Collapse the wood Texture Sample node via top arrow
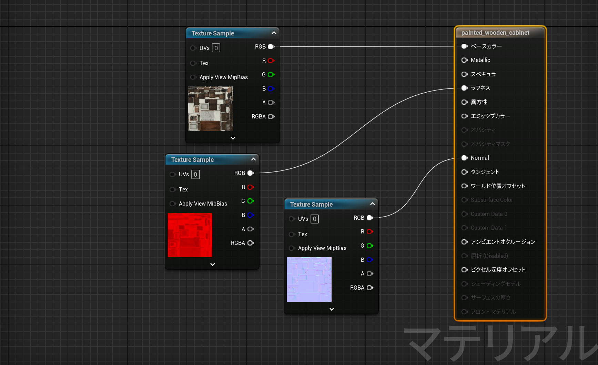Screen dimensions: 598x365 [x=274, y=33]
